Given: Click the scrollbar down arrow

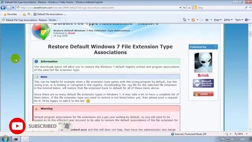Looking at the screenshot, I should point(250,130).
